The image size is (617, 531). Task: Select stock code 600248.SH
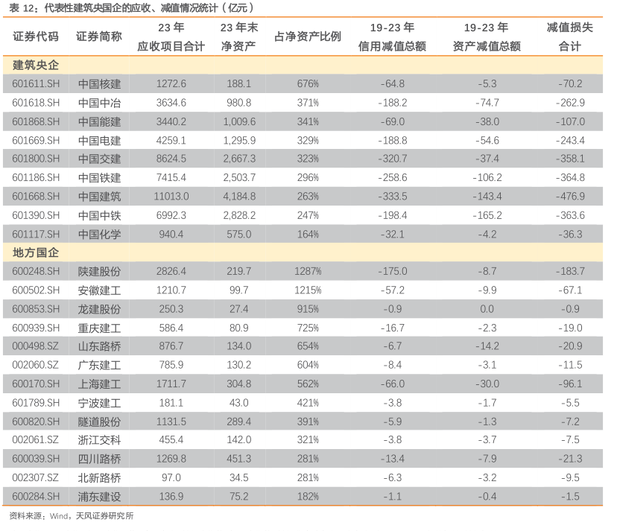(36, 271)
